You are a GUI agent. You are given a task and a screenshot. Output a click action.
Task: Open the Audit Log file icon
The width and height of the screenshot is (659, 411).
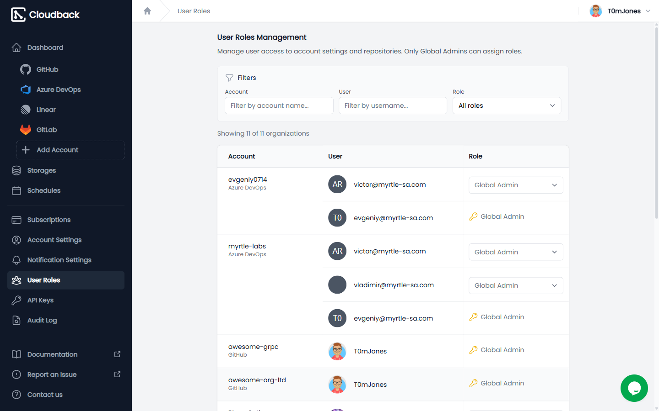coord(16,320)
